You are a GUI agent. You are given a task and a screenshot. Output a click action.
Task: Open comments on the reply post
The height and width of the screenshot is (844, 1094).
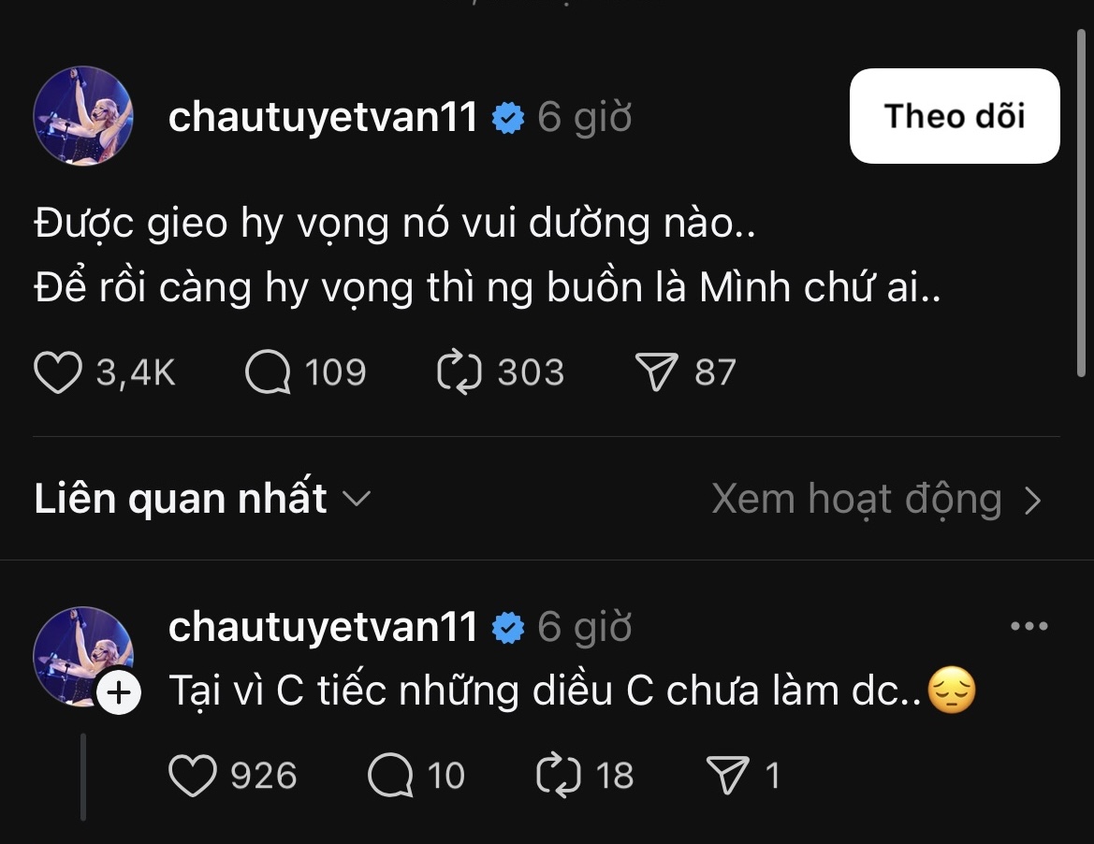pyautogui.click(x=389, y=776)
